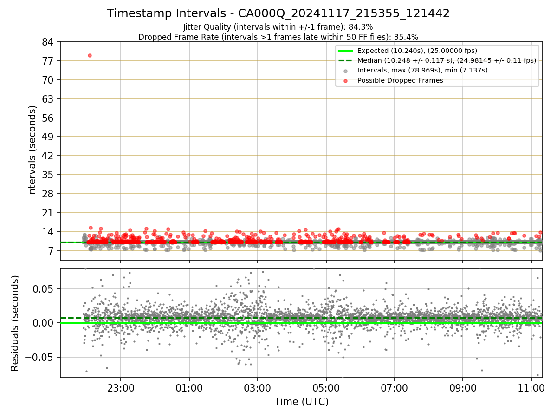Image resolution: width=557 pixels, height=418 pixels.
Task: Click the 01:00 x-axis tick label
Action: (189, 387)
